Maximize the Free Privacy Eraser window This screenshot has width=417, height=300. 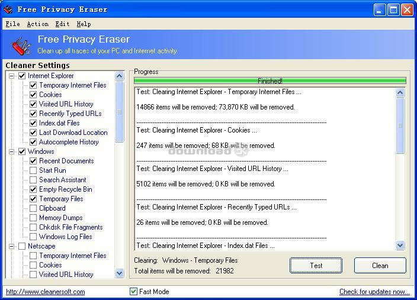(394, 9)
